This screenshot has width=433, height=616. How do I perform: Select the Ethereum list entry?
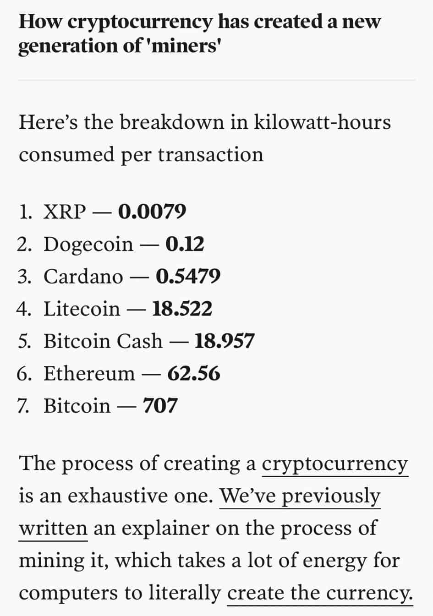(119, 373)
